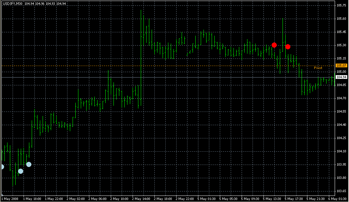Click the current price tag 104.94

coord(341,77)
